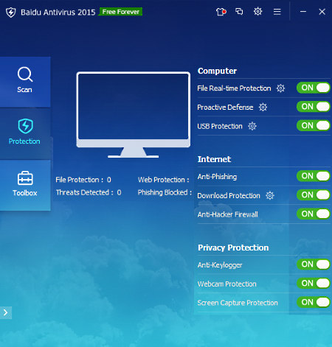Open Download Protection settings gear
Viewport: 332px width, 347px height.
tap(270, 195)
